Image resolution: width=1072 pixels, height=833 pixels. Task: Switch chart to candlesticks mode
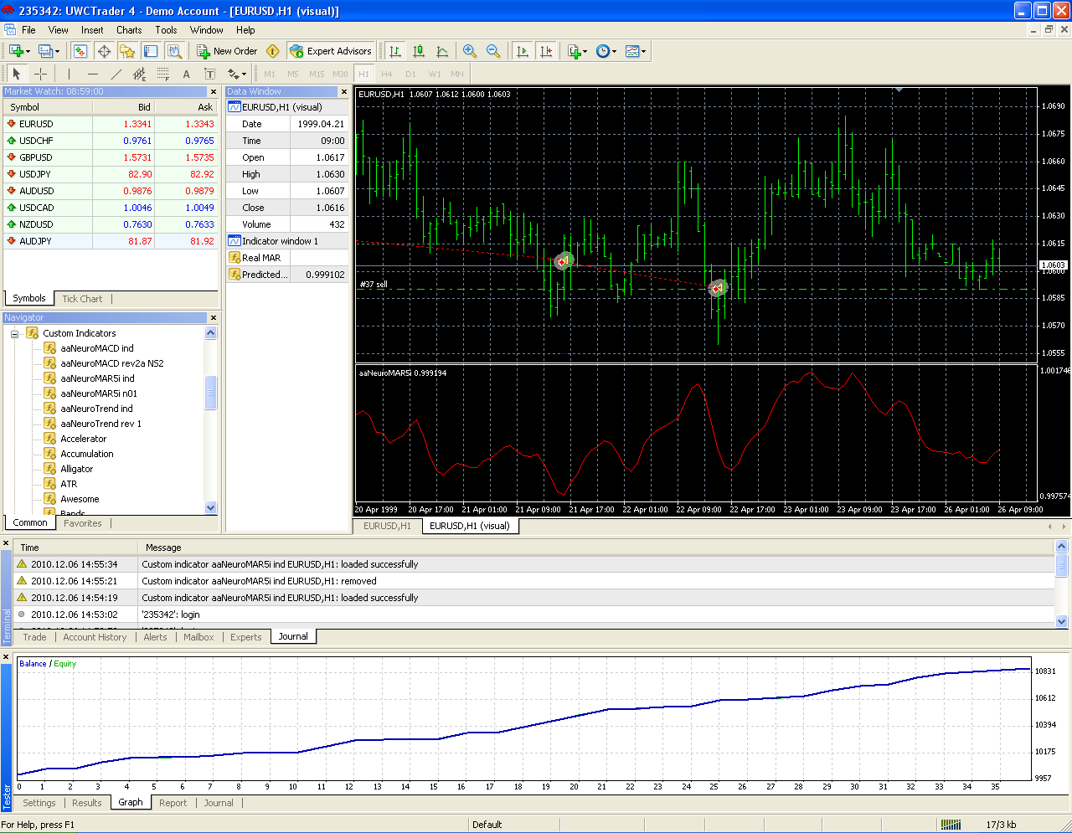(x=419, y=51)
